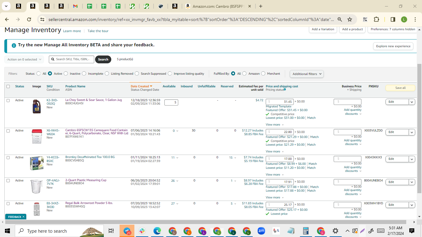
Task: Expand Available quantity 26 for Measuring Cup
Action: pos(175,181)
